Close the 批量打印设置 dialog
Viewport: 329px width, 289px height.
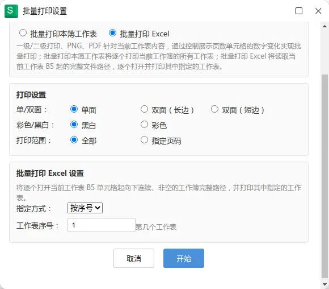(x=318, y=11)
